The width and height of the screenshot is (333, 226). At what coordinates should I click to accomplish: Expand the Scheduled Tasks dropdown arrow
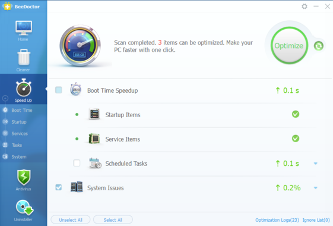tap(316, 164)
